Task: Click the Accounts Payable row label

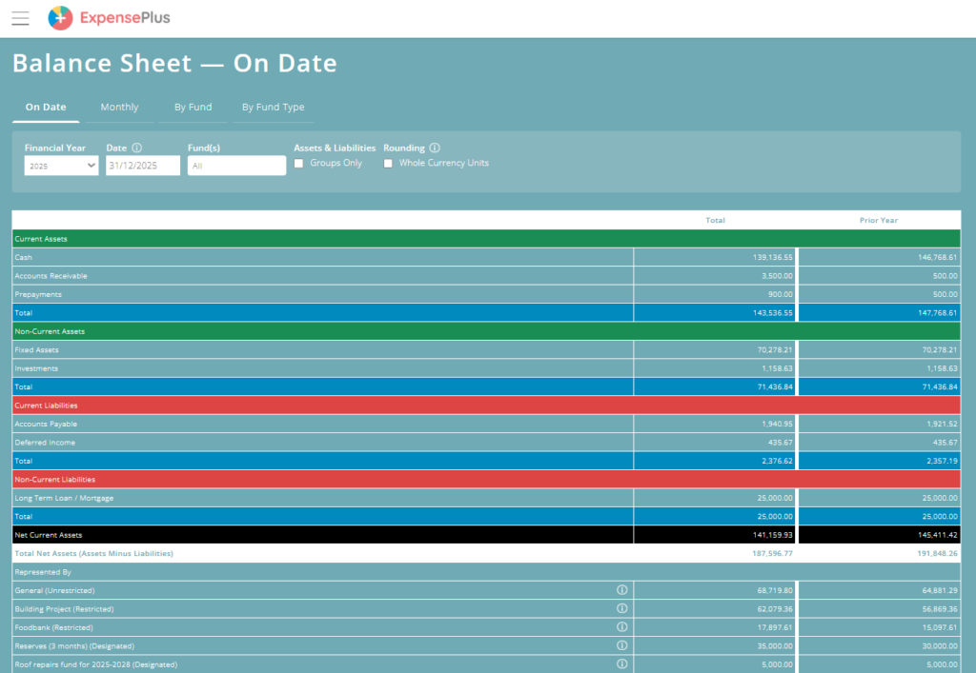Action: pos(46,424)
